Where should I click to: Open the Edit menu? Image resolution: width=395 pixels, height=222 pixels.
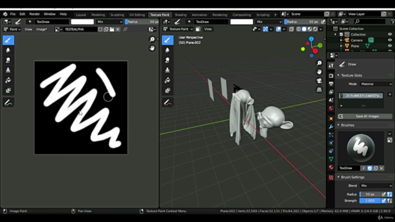click(x=22, y=14)
